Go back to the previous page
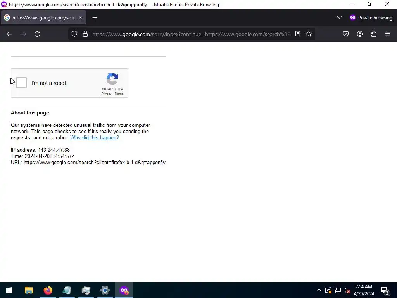The height and width of the screenshot is (298, 397). [9, 34]
